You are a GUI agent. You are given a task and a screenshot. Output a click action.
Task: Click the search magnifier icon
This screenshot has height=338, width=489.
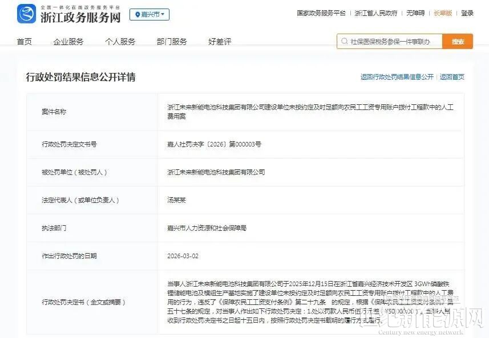[x=344, y=42]
